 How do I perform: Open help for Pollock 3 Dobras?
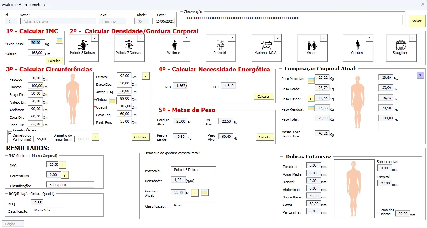[x=95, y=38]
